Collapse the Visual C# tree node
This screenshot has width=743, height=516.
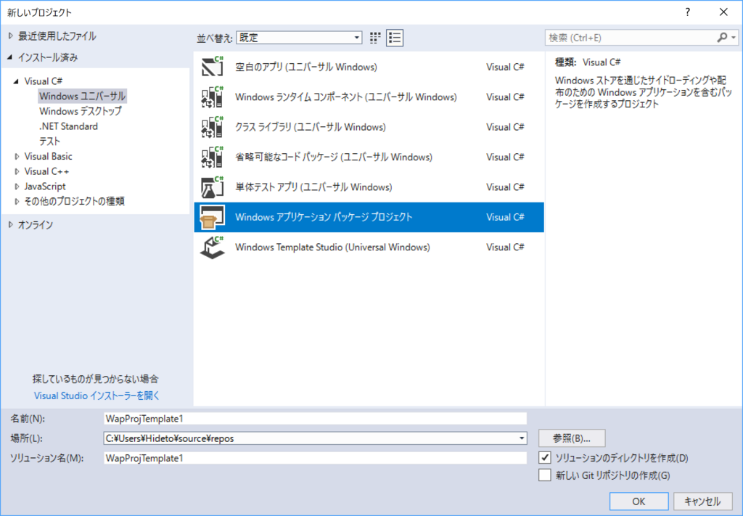16,81
